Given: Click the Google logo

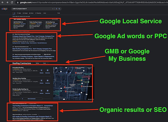Looking at the screenshot, I should [4, 9].
